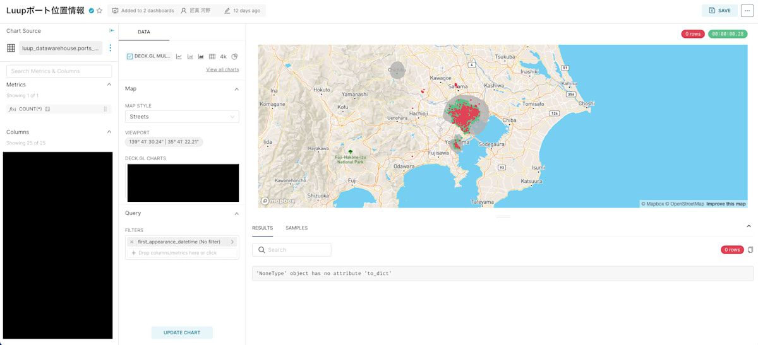The image size is (758, 345).
Task: Click the certified badge next to chart title
Action: click(x=92, y=11)
